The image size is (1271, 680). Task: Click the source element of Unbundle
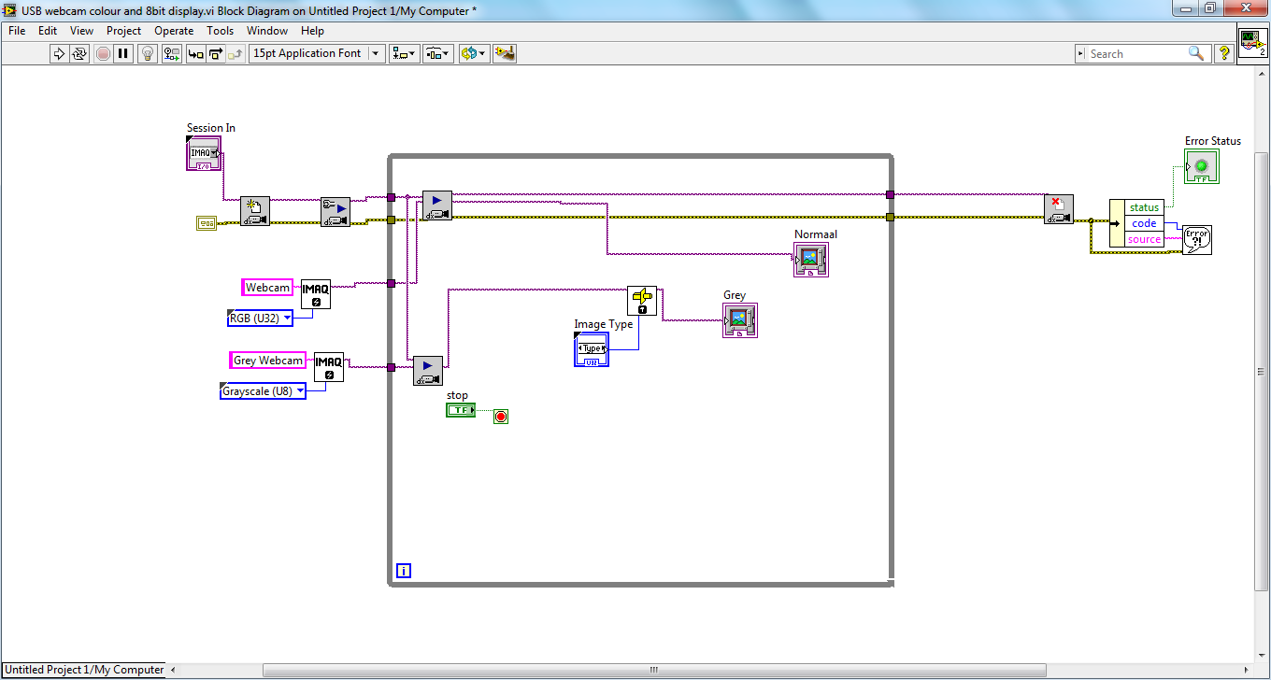click(1144, 239)
